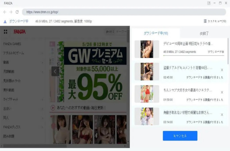Open the すべて search category dropdown
Image resolution: width=230 pixels, height=151 pixels.
point(110,32)
